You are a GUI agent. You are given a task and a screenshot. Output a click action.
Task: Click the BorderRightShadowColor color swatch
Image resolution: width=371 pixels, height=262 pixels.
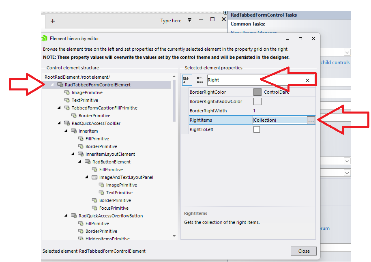click(257, 101)
